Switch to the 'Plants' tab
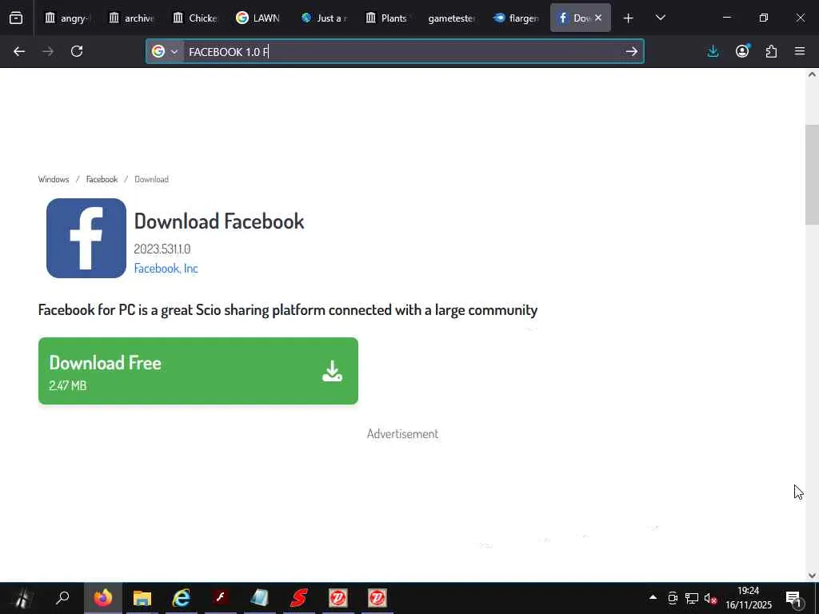The image size is (819, 614). (x=388, y=18)
